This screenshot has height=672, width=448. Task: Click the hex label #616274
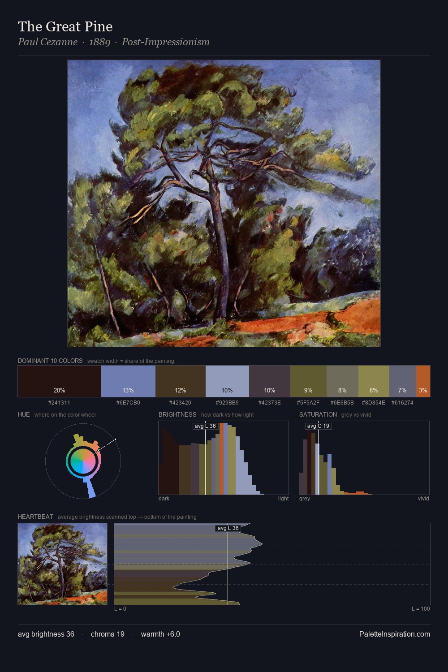pyautogui.click(x=402, y=403)
